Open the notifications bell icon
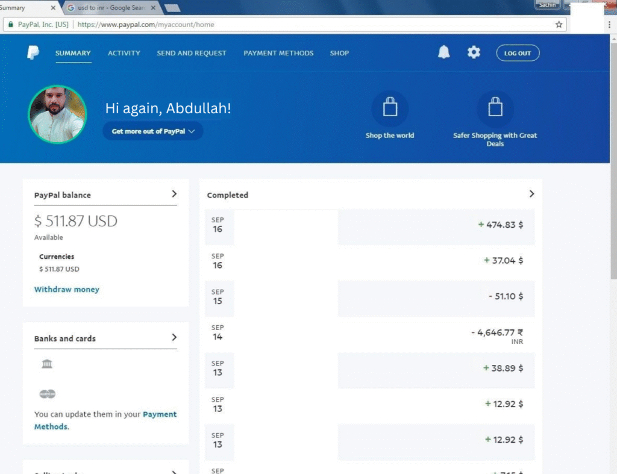Screen dimensions: 617x474 (443, 53)
